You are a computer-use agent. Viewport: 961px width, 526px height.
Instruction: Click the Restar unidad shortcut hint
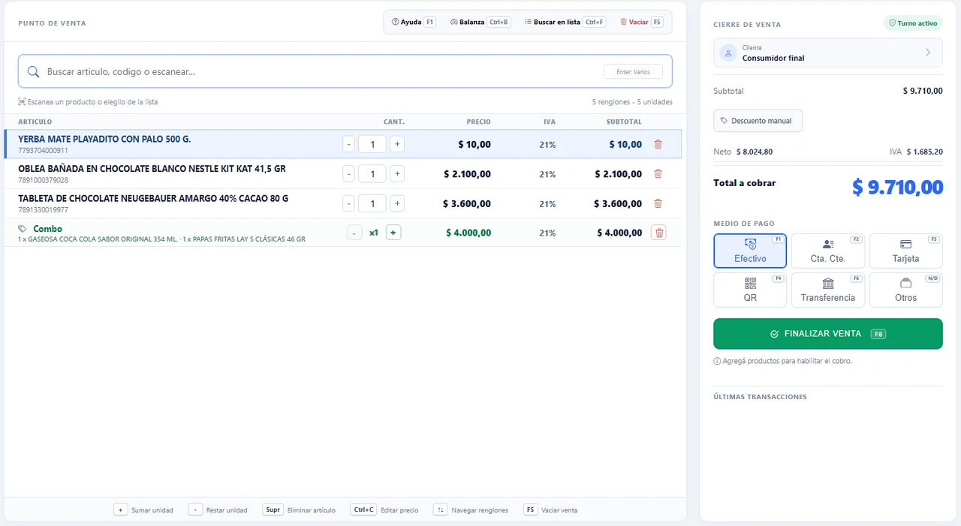218,509
